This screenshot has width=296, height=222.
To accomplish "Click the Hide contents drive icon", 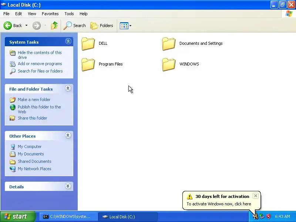I will click(13, 53).
